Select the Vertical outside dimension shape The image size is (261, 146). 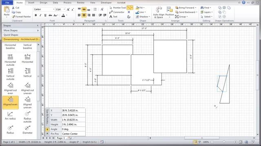click(10, 74)
